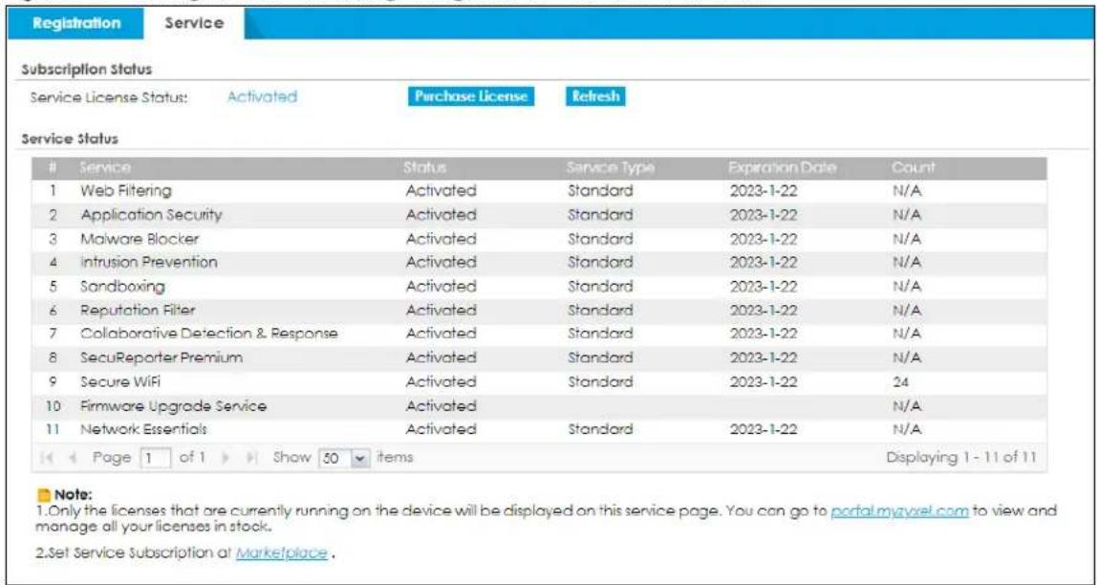The width and height of the screenshot is (1097, 585).
Task: Click Malware Blocker Standard type cell
Action: click(600, 239)
